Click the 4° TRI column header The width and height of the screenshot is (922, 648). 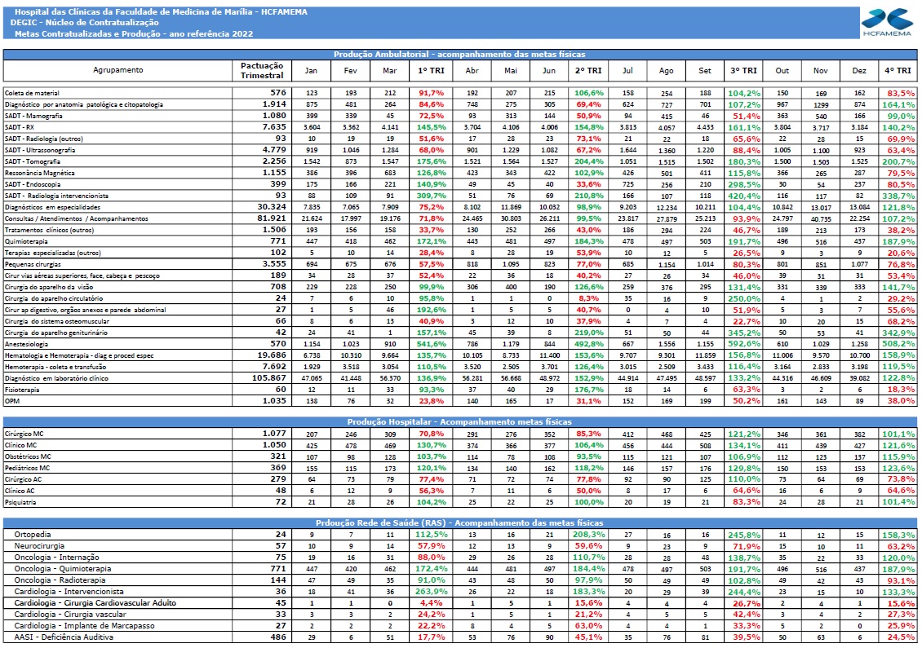tap(898, 70)
